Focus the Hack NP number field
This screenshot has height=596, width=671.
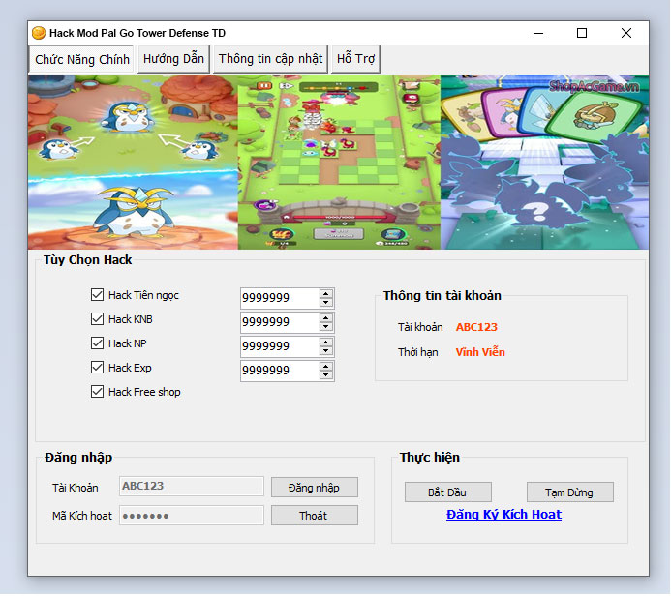click(280, 346)
